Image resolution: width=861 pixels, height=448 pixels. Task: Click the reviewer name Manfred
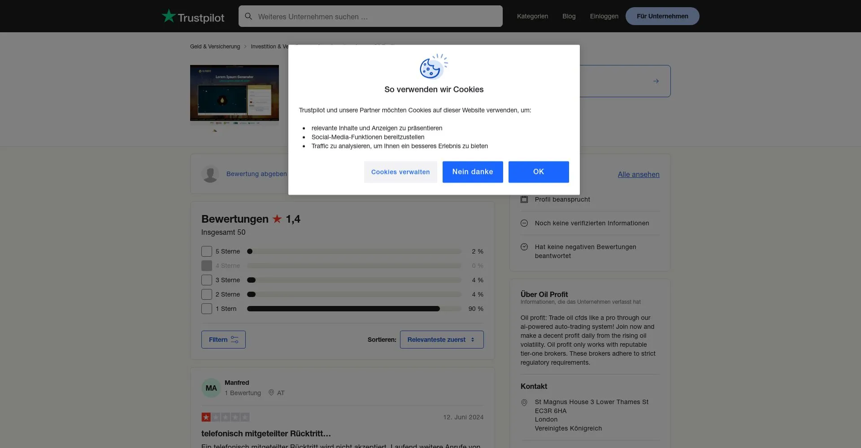point(237,383)
